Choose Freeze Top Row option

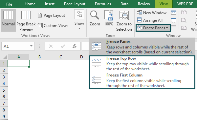(142, 64)
